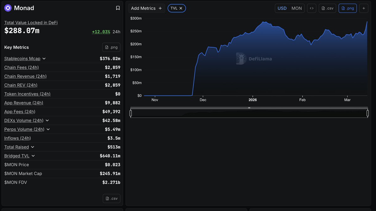Image resolution: width=376 pixels, height=211 pixels.
Task: Click the $MON FDV row label
Action: pyautogui.click(x=16, y=183)
